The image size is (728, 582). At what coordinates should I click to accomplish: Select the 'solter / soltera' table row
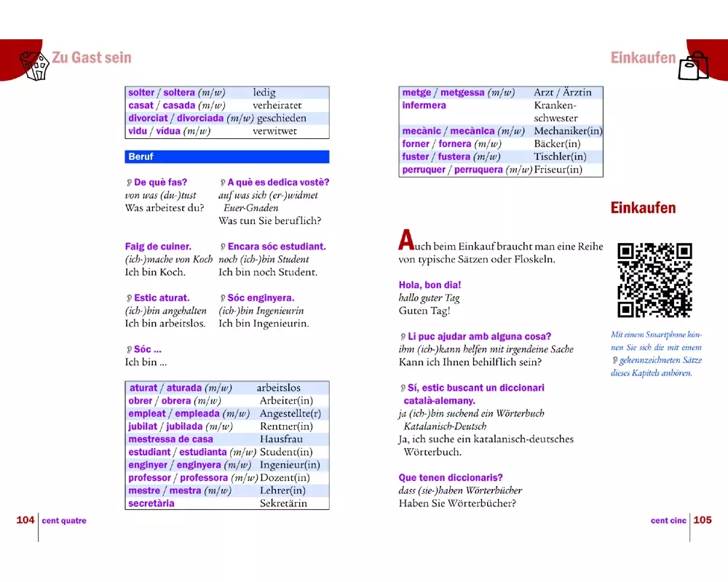(x=227, y=93)
